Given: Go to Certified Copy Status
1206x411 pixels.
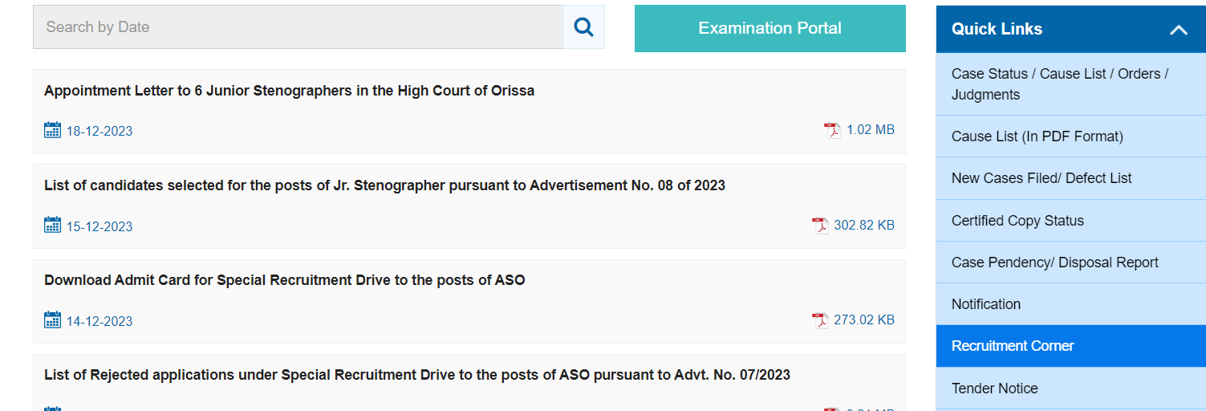Looking at the screenshot, I should click(1070, 221).
